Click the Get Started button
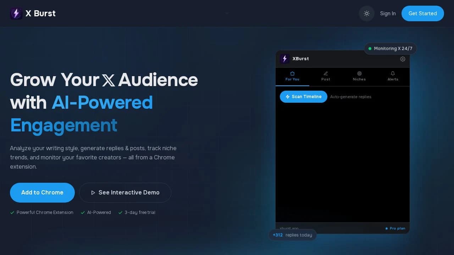 pyautogui.click(x=422, y=13)
